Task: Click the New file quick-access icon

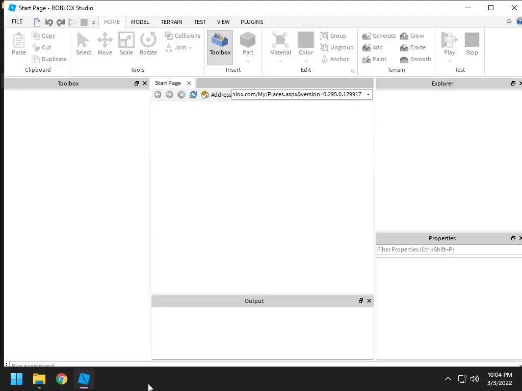Action: pos(37,22)
